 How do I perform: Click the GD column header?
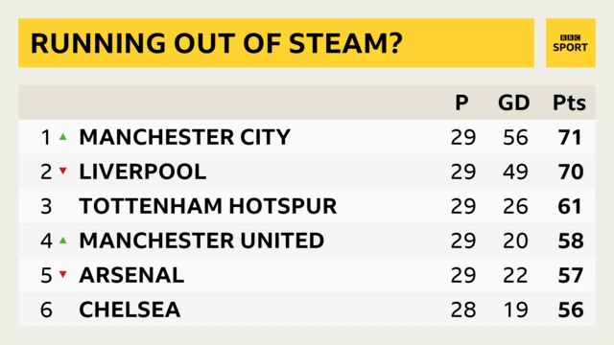click(514, 103)
